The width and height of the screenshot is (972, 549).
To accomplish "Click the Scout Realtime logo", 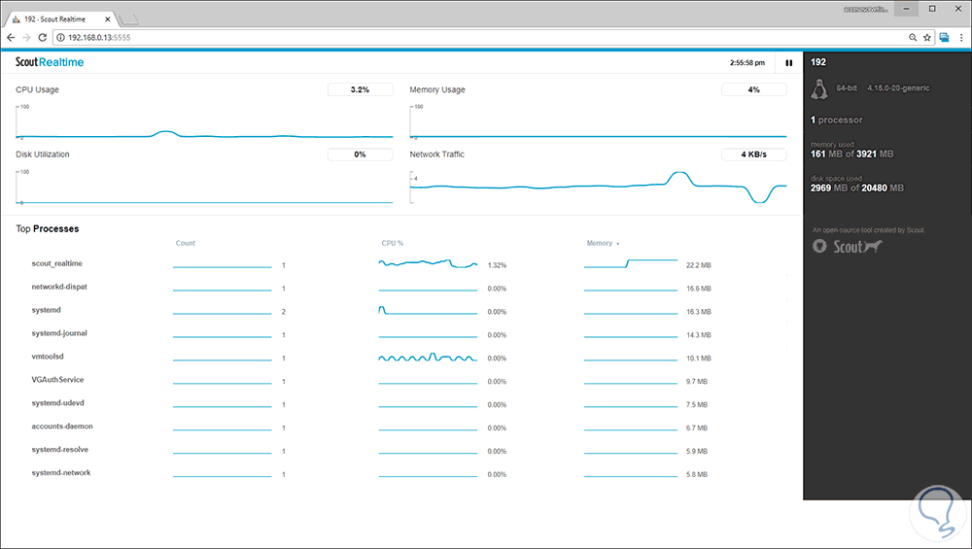I will click(x=50, y=62).
